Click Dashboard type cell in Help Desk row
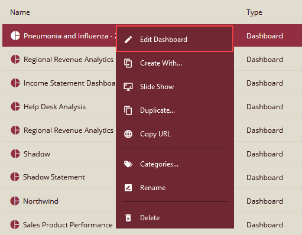This screenshot has height=235, width=302. pos(265,107)
